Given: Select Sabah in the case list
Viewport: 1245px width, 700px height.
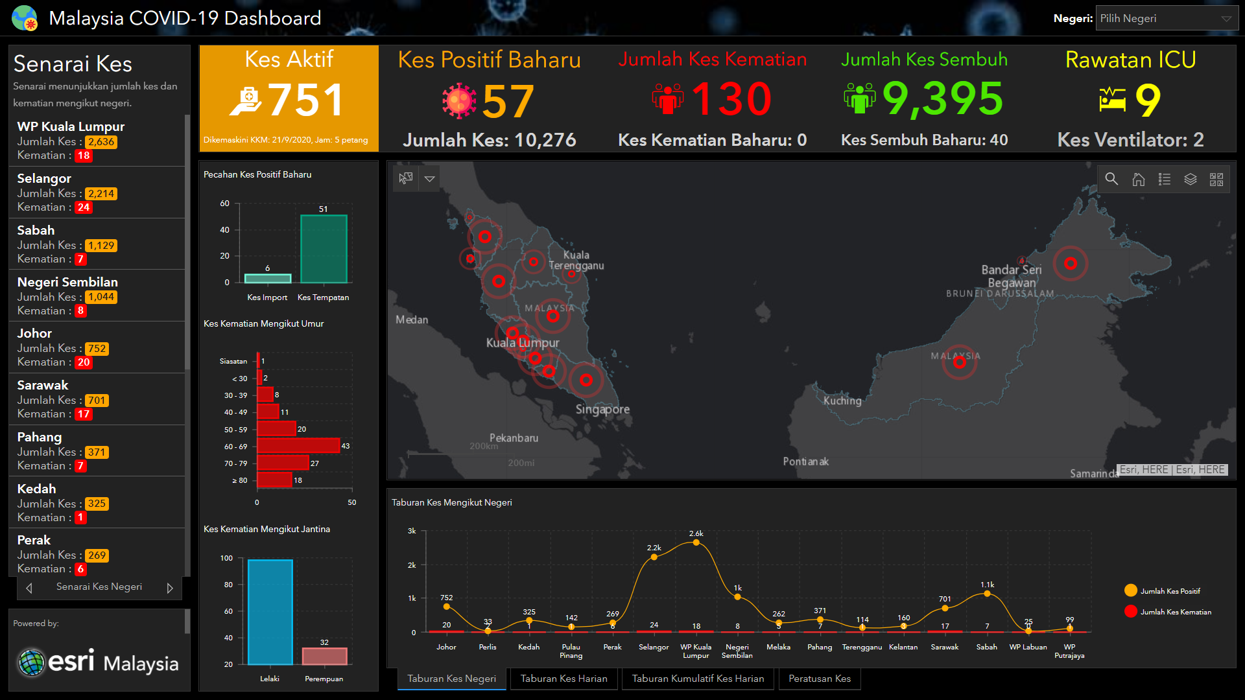Looking at the screenshot, I should click(97, 244).
